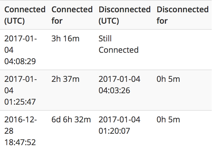Click the "2h 37m" connected duration
The width and height of the screenshot is (216, 150).
tap(65, 79)
